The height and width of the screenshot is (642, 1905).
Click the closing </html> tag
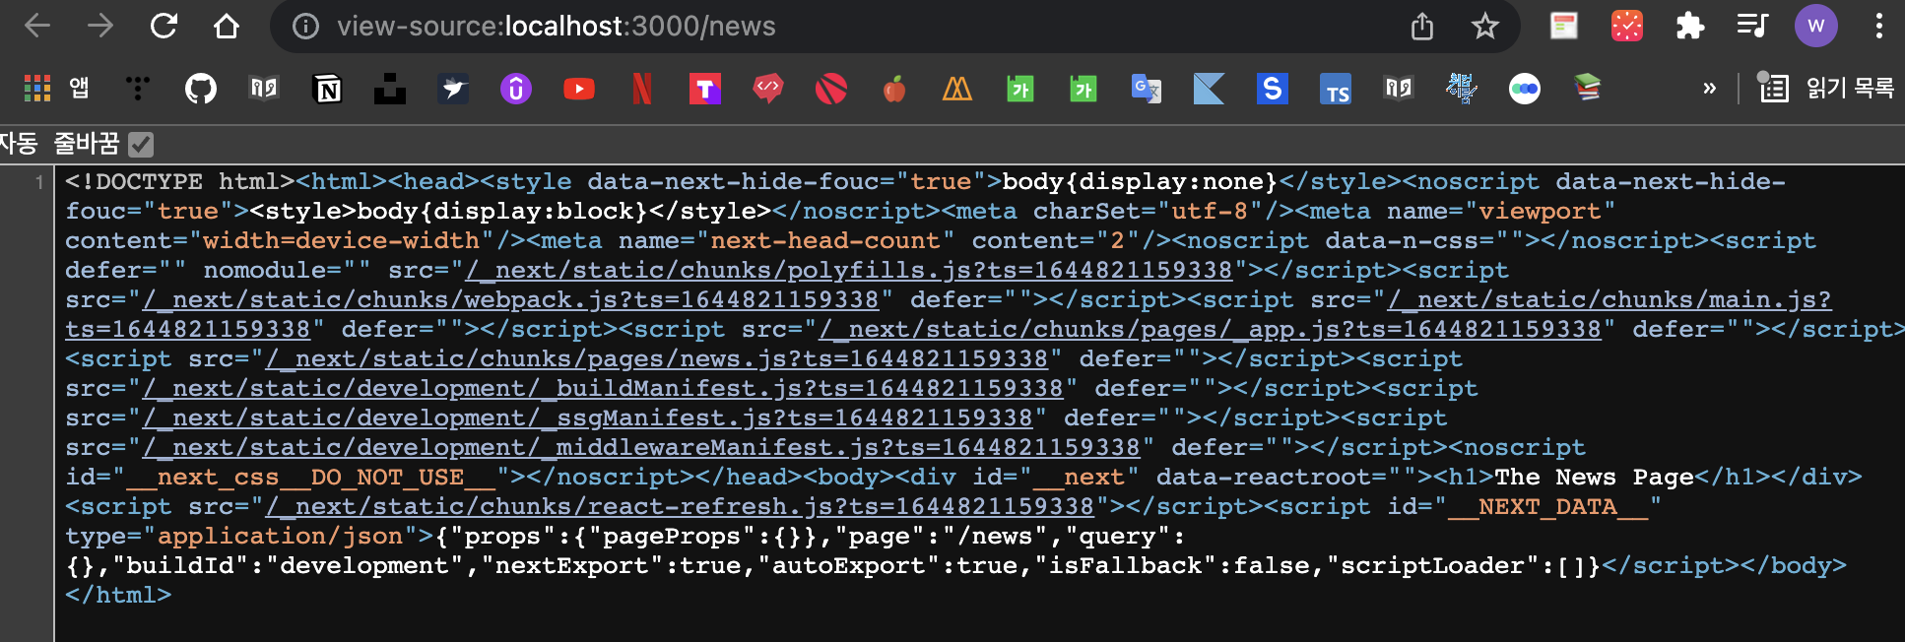coord(118,595)
